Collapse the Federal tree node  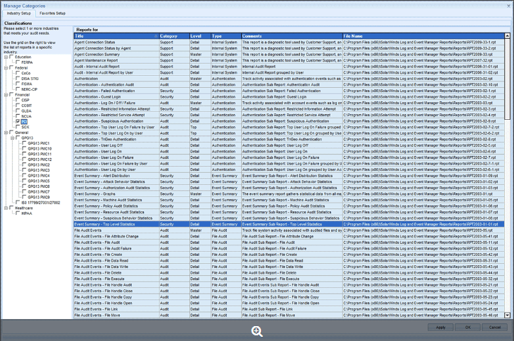tap(6, 68)
